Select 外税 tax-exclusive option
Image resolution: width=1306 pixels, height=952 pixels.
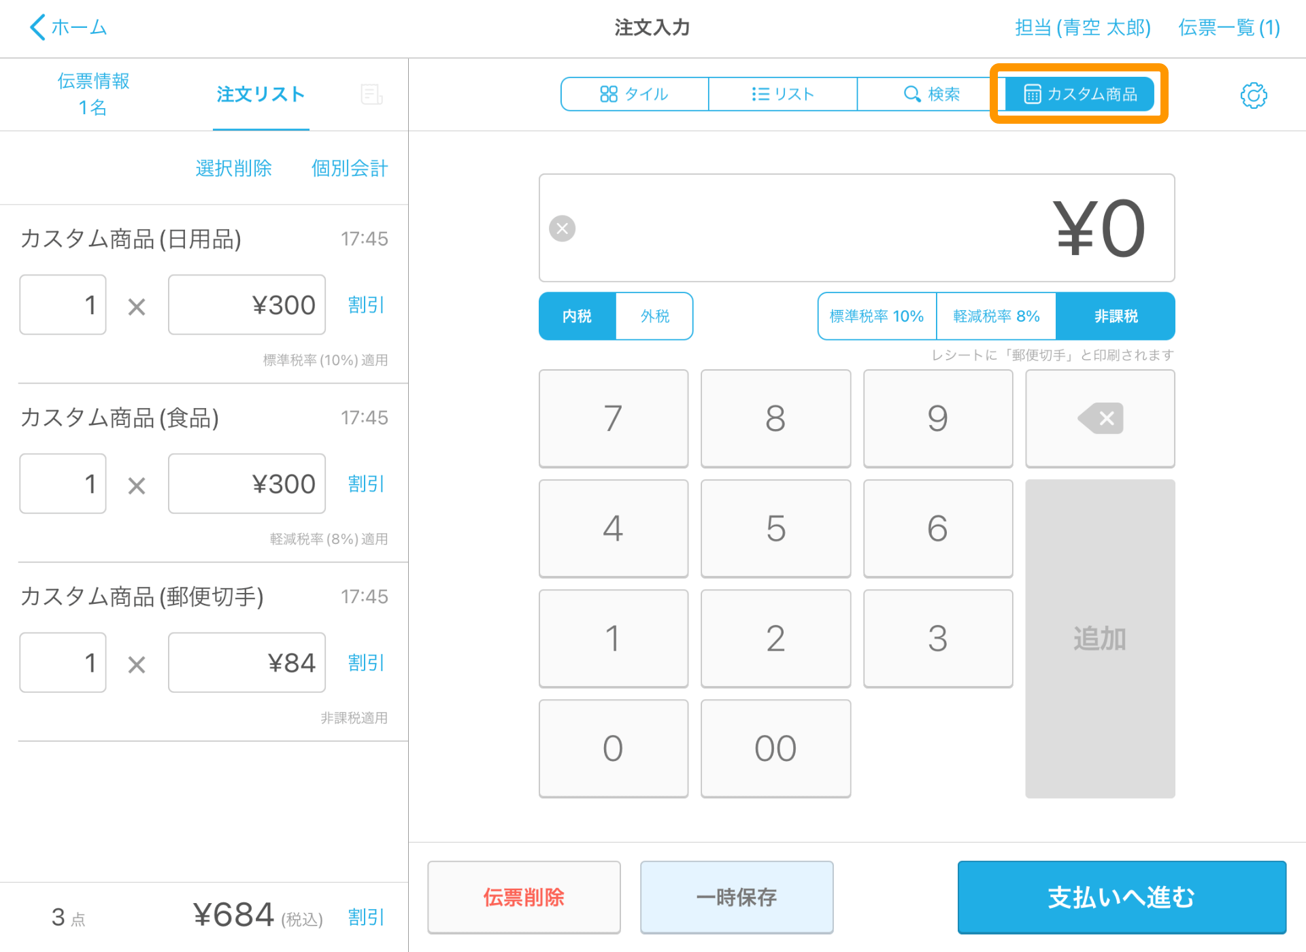coord(654,316)
